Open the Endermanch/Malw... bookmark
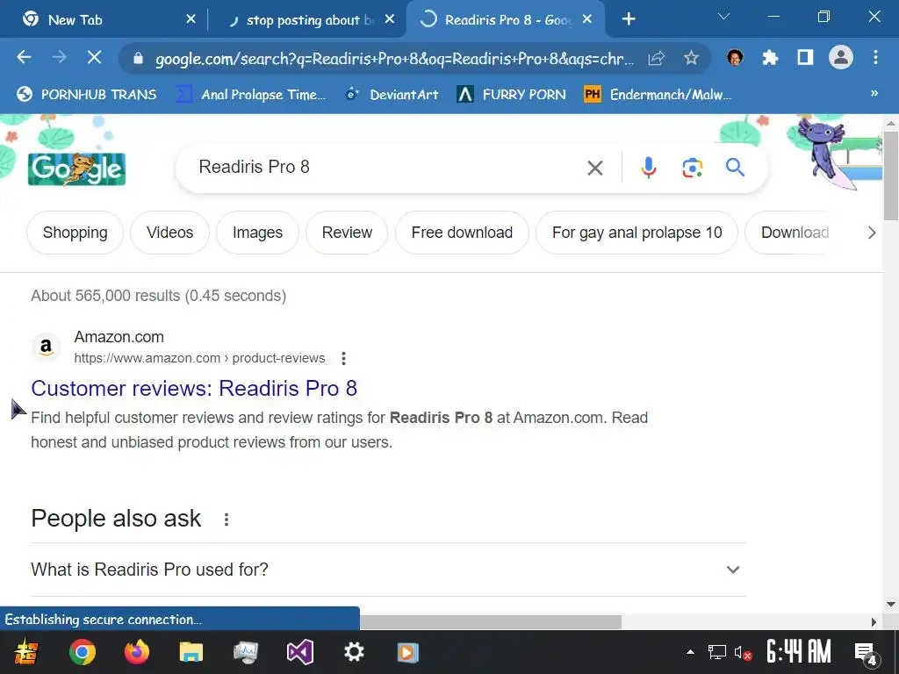This screenshot has width=899, height=674. click(x=657, y=95)
